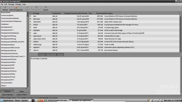Select the Development/Tools section
This screenshot has width=182, height=102.
8,77
